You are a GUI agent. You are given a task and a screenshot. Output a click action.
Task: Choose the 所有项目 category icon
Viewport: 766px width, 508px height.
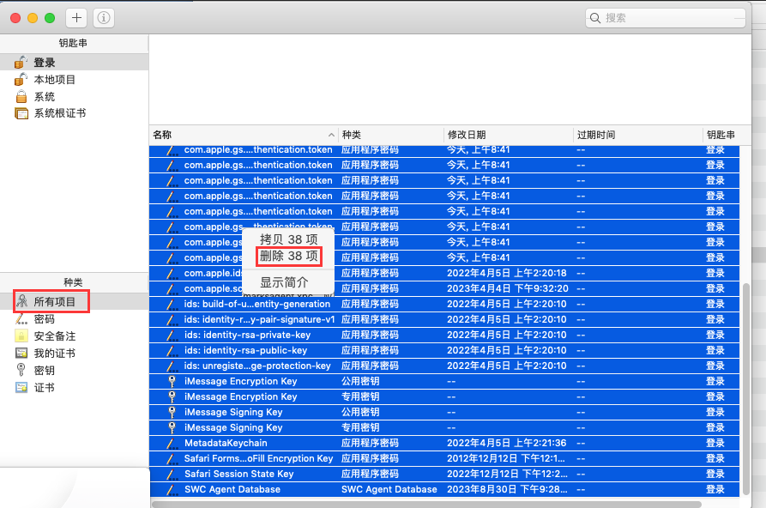(x=22, y=301)
